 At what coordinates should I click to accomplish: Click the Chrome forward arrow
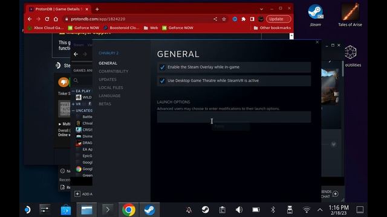pos(38,19)
